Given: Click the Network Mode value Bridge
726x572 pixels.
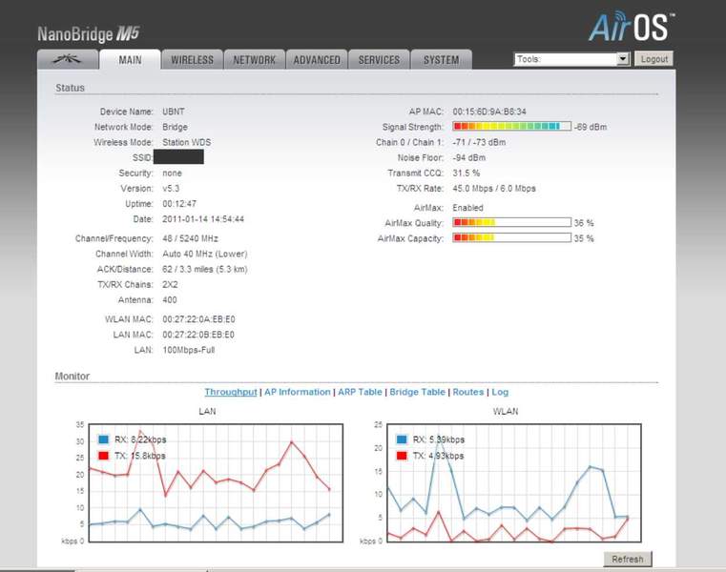Looking at the screenshot, I should [175, 127].
